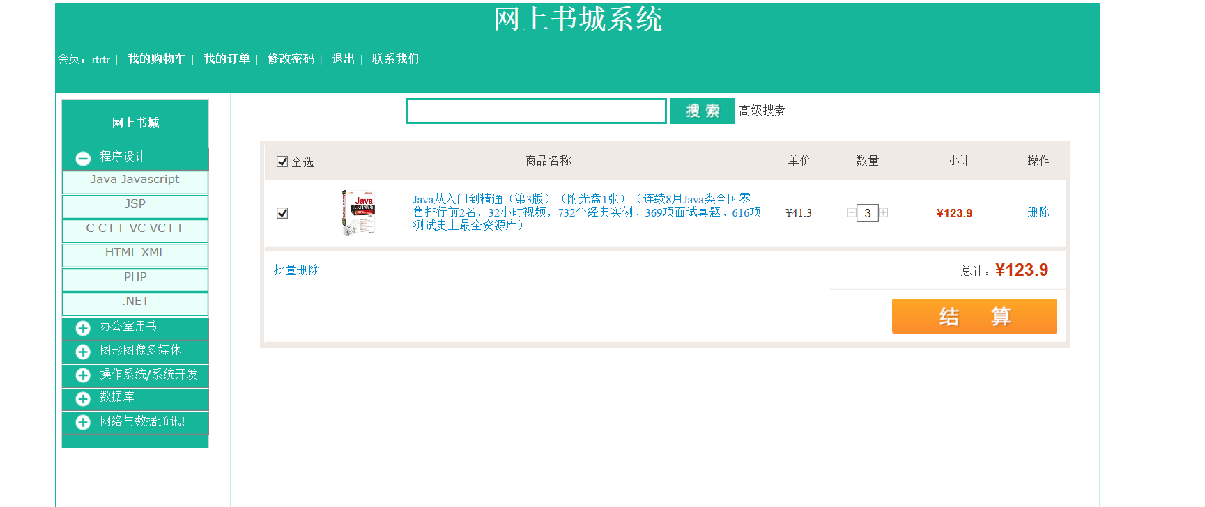Expand 网络与数据通讯 plus icon
The width and height of the screenshot is (1205, 507).
[x=83, y=422]
